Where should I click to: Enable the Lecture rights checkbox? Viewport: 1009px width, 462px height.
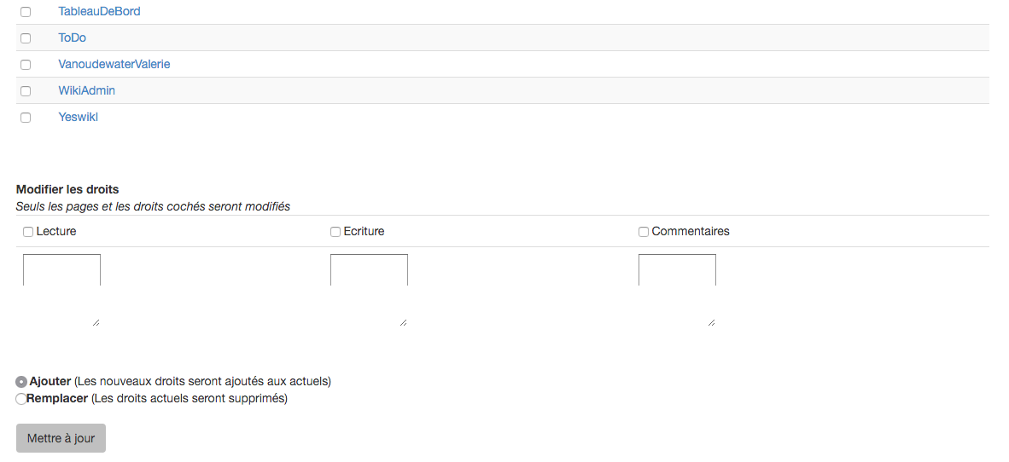point(28,232)
